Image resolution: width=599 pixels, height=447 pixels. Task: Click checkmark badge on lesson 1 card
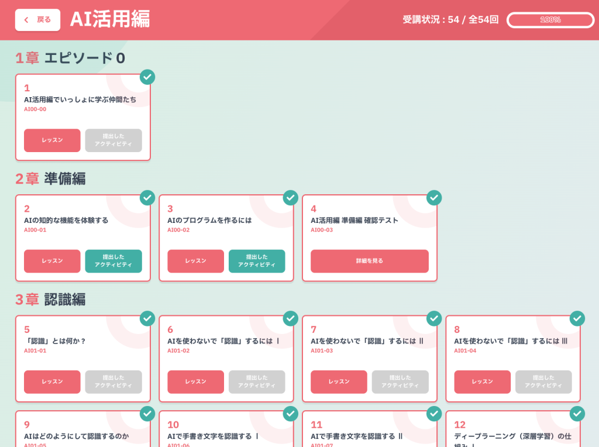[x=147, y=77]
